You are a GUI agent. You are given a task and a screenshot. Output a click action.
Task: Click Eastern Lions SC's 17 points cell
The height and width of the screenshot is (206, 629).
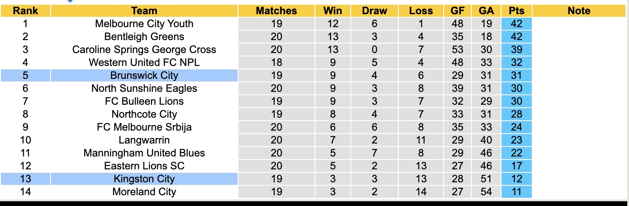pyautogui.click(x=517, y=166)
